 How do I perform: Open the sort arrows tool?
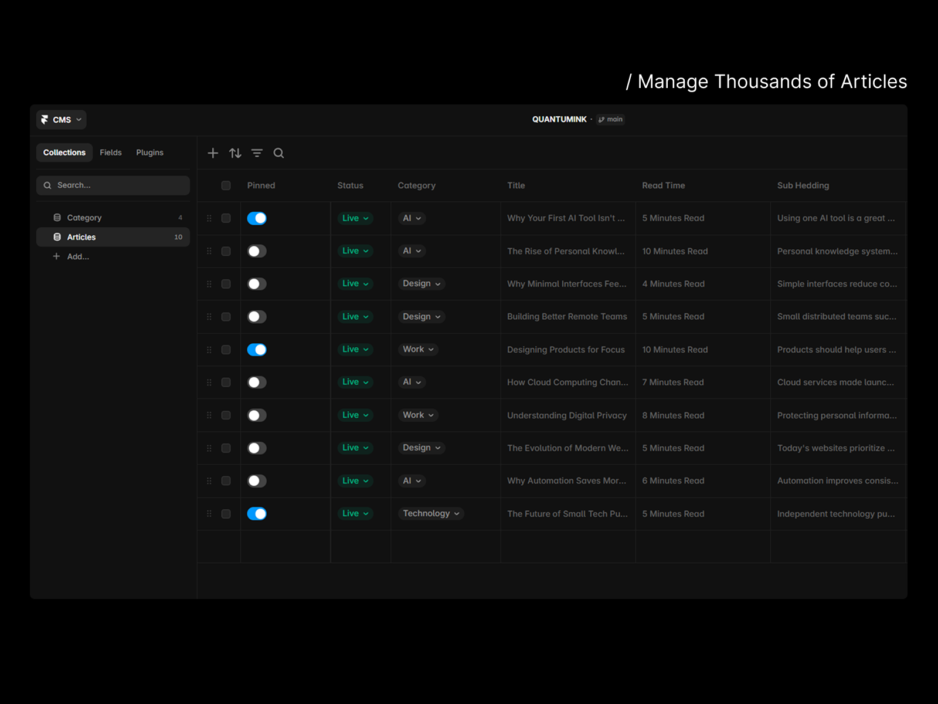pyautogui.click(x=235, y=153)
